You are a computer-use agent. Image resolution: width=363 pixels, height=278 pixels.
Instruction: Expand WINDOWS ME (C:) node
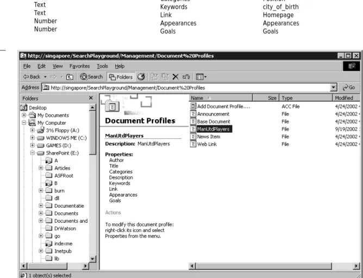[33, 138]
